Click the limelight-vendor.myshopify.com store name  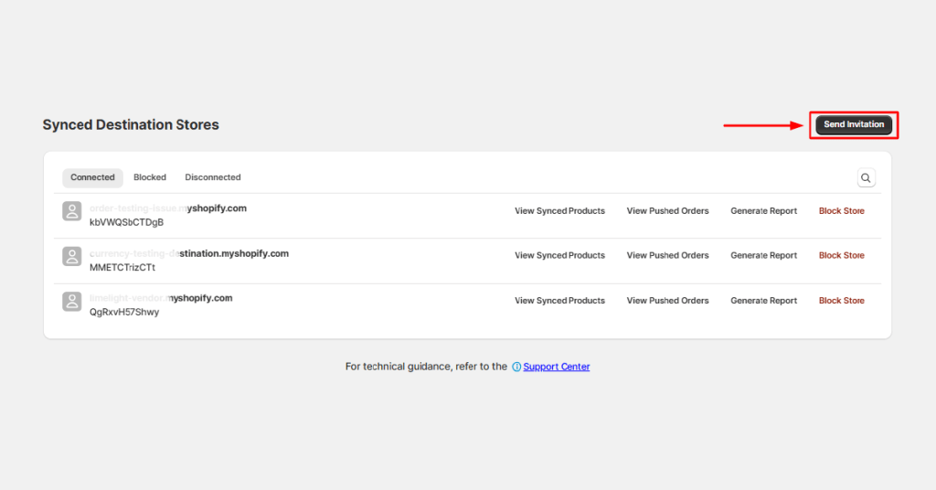(x=161, y=298)
